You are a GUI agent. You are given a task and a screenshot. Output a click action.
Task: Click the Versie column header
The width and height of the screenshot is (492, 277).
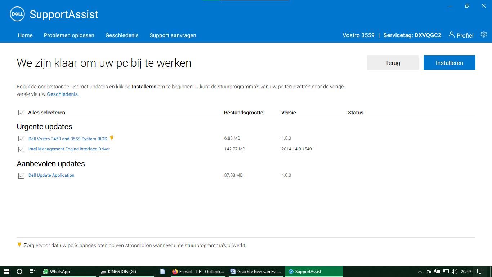point(289,113)
